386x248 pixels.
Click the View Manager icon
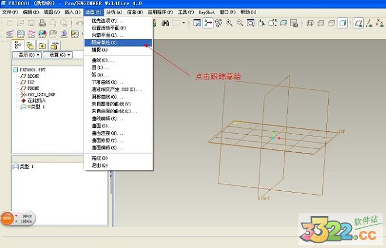(x=294, y=23)
